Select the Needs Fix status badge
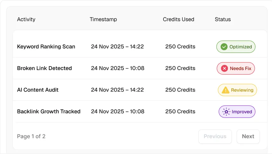The image size is (272, 154). [236, 68]
